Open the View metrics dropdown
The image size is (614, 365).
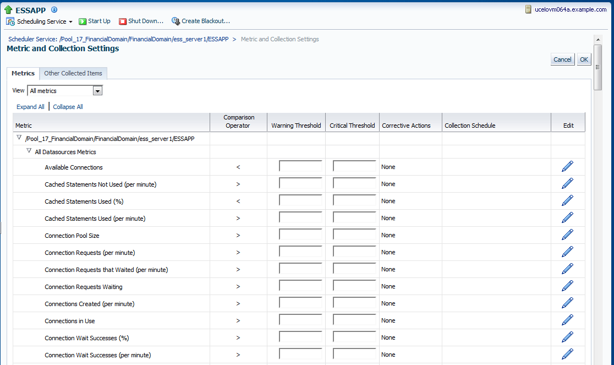[x=97, y=90]
